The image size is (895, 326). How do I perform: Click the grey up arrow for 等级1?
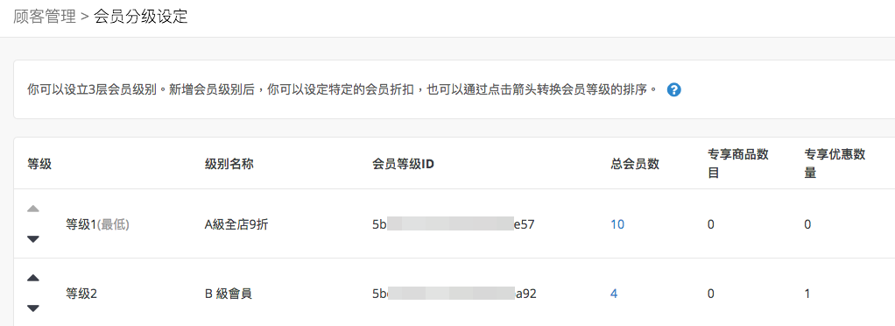click(33, 209)
